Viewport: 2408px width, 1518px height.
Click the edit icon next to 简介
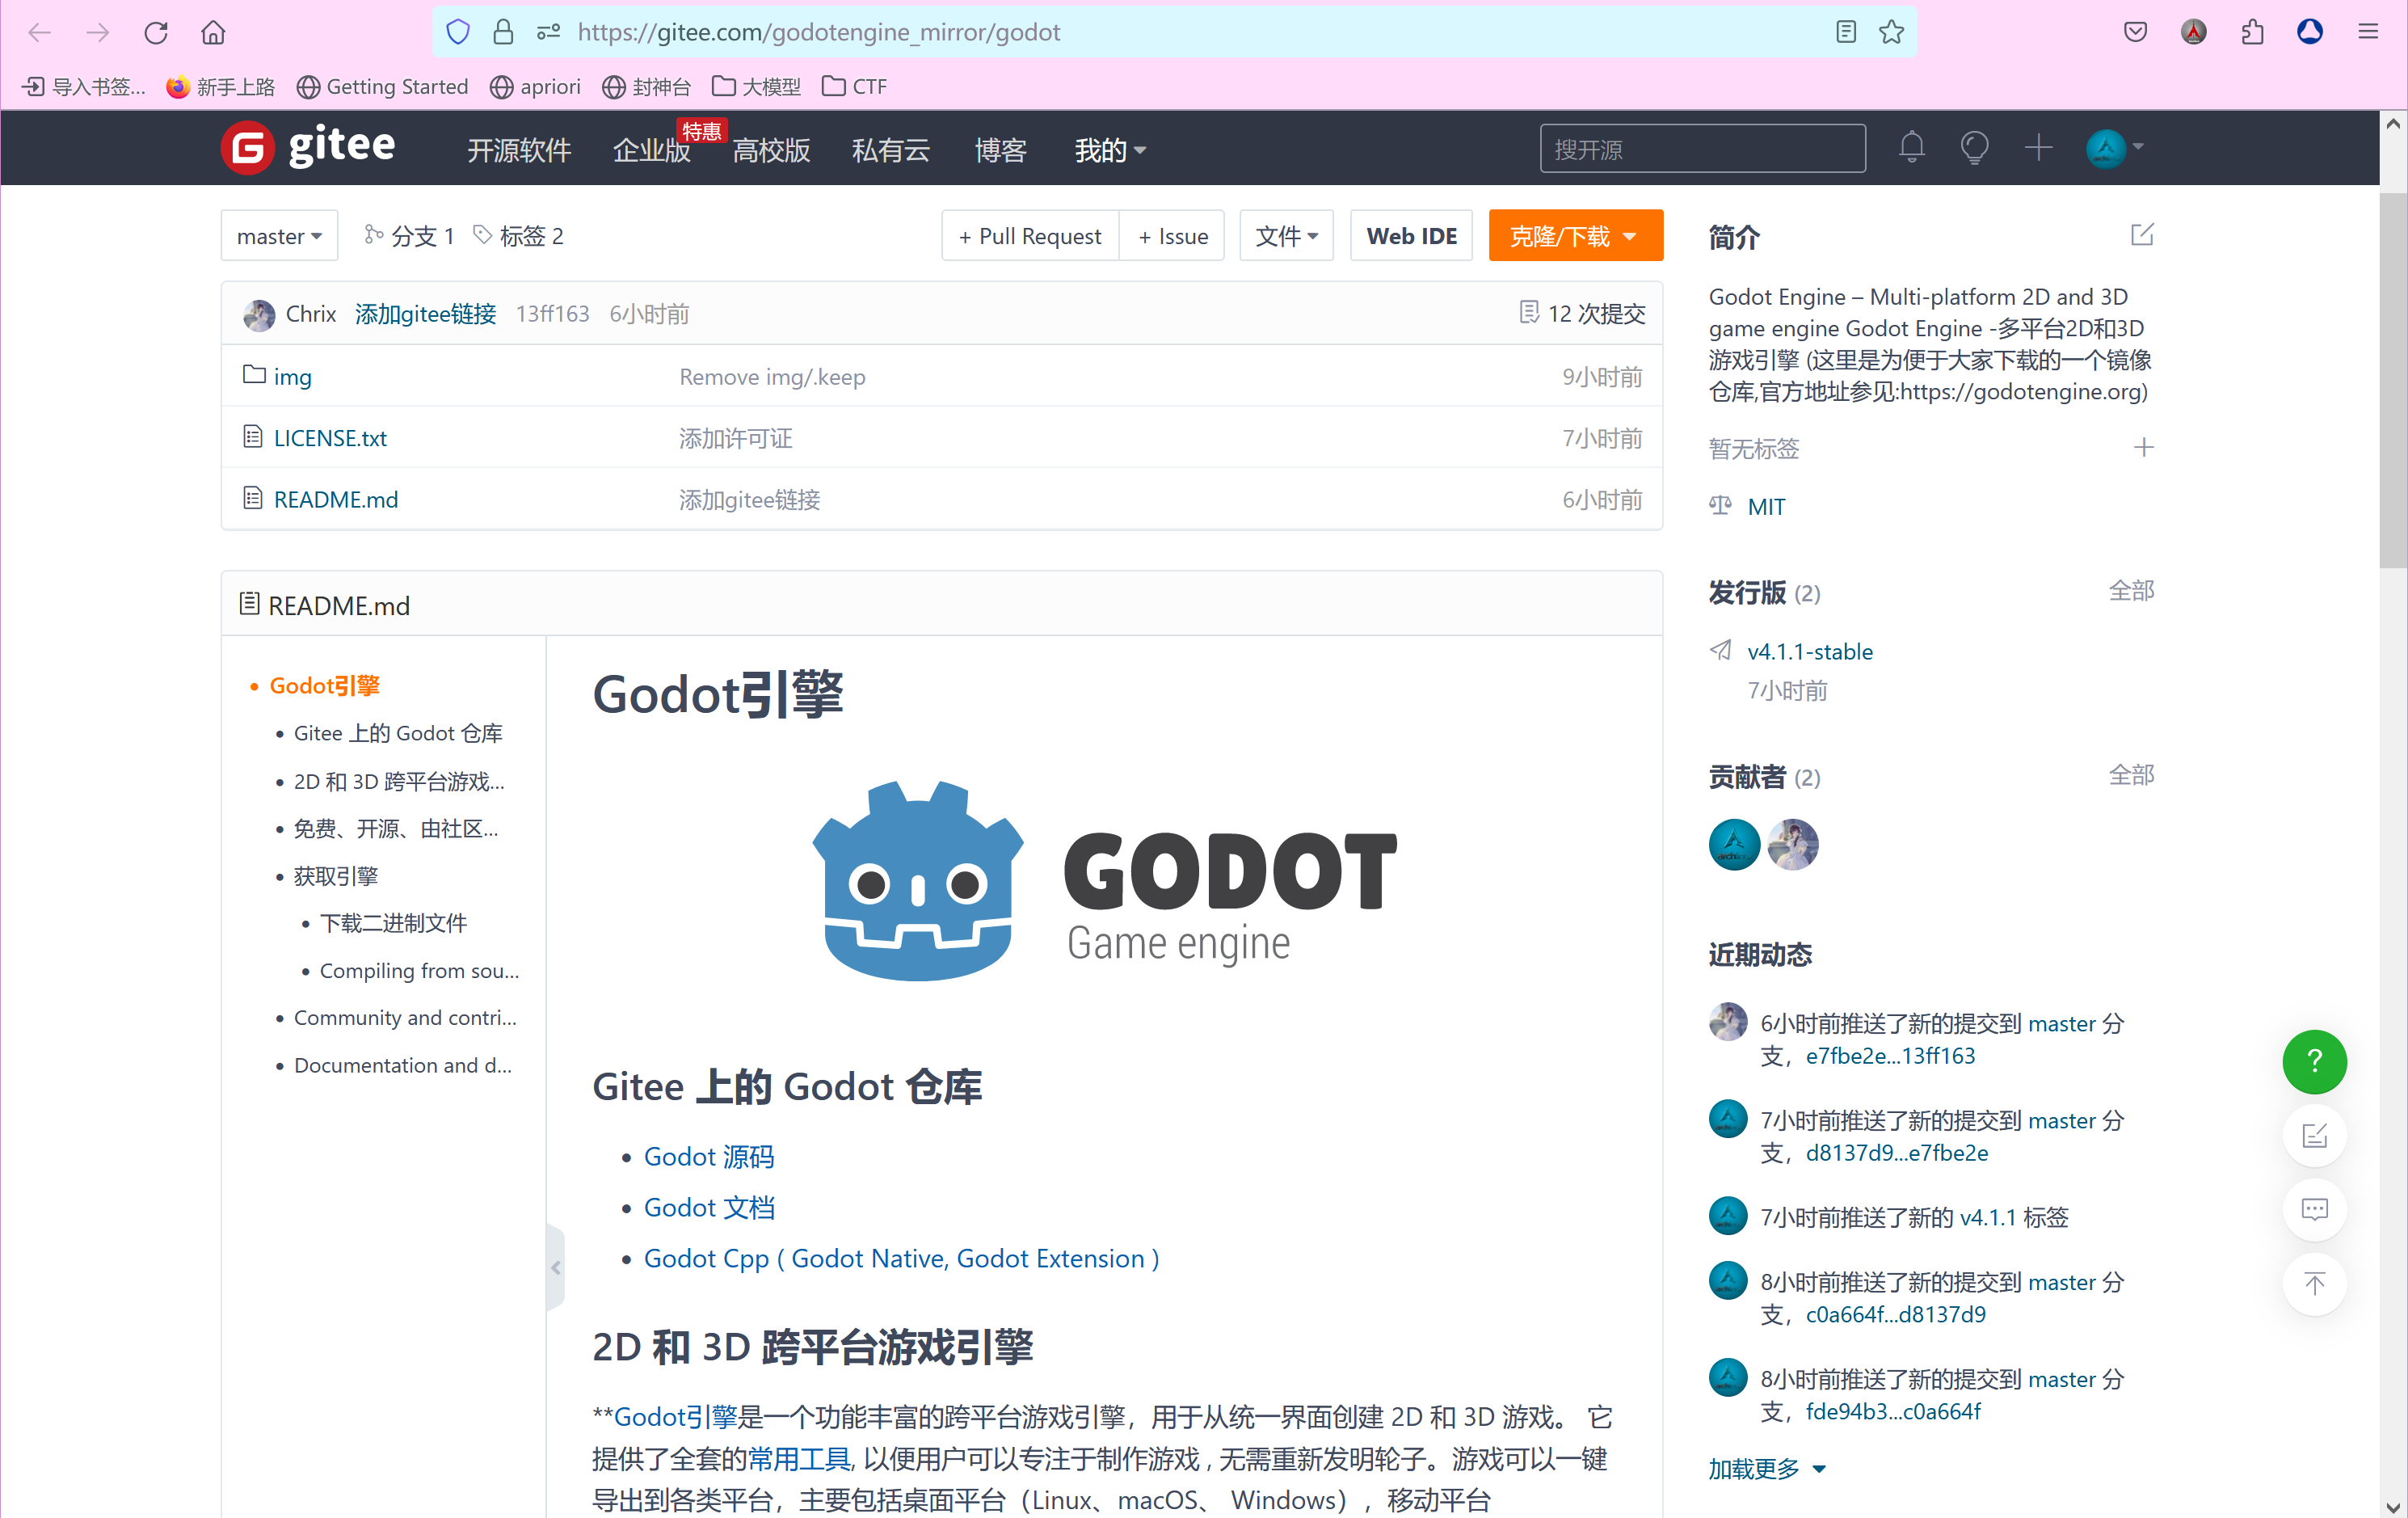(x=2142, y=235)
